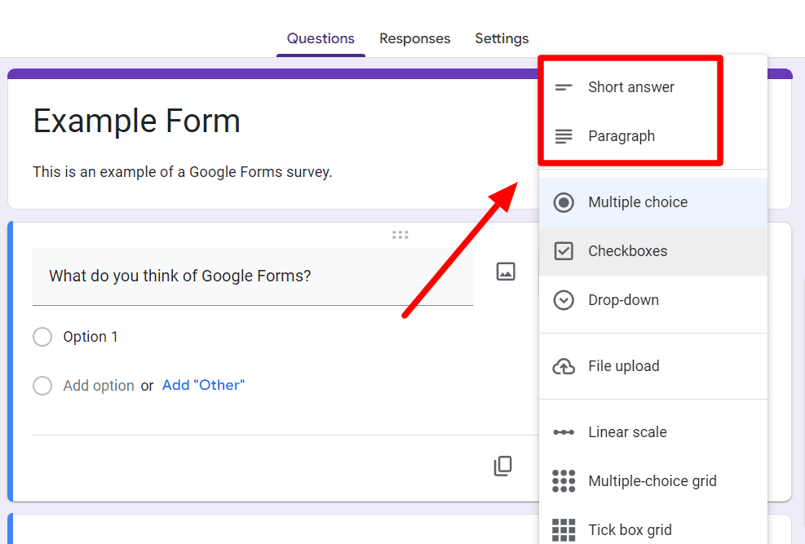
Task: Choose Short answer question type
Action: coord(653,87)
